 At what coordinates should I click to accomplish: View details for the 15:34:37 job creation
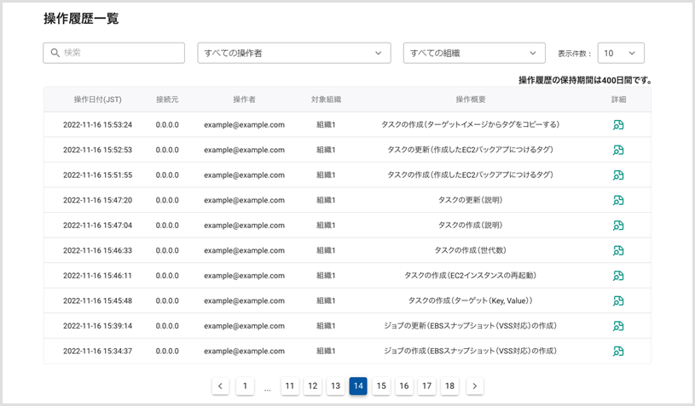click(x=618, y=351)
